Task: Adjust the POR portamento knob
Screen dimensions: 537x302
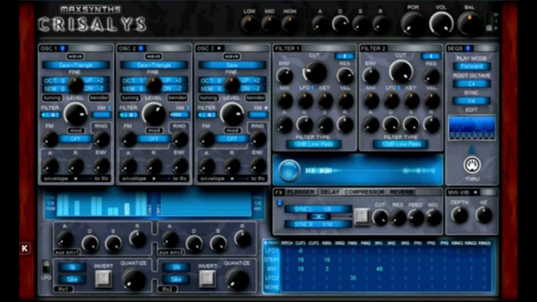Action: click(413, 23)
